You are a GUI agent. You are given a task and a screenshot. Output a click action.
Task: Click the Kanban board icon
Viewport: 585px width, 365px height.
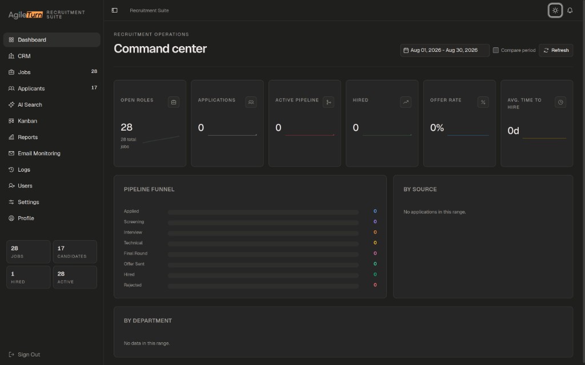coord(11,121)
